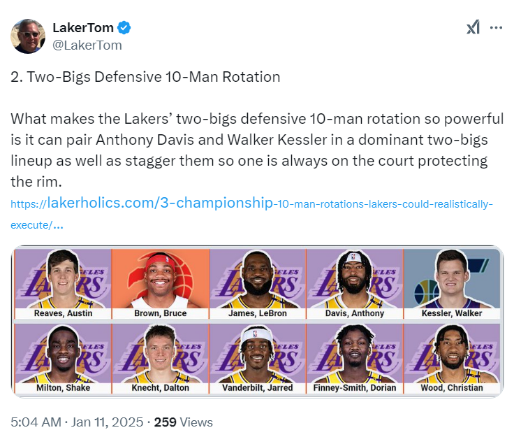Click the 5:04 AM Jan 11, 2025 timestamp
Image resolution: width=514 pixels, height=444 pixels.
point(77,422)
